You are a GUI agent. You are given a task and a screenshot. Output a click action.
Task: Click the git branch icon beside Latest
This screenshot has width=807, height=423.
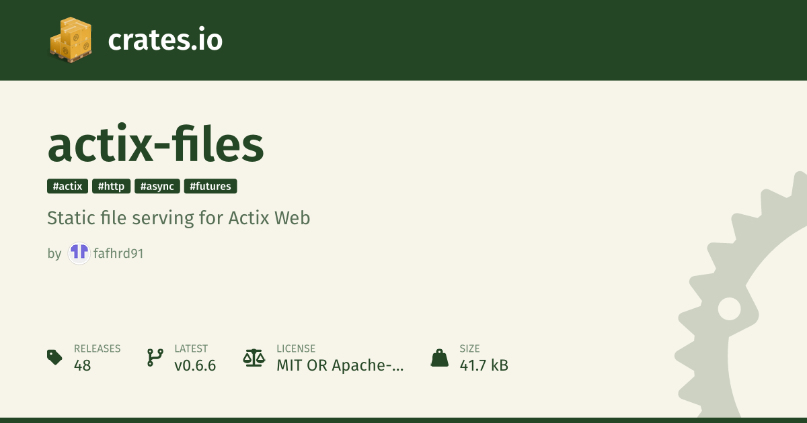[155, 357]
